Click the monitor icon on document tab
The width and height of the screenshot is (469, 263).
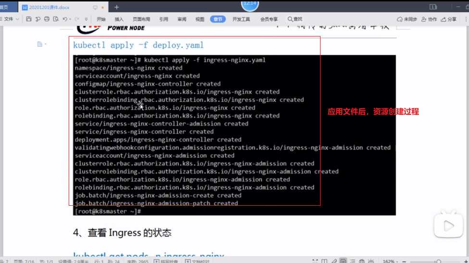click(95, 8)
